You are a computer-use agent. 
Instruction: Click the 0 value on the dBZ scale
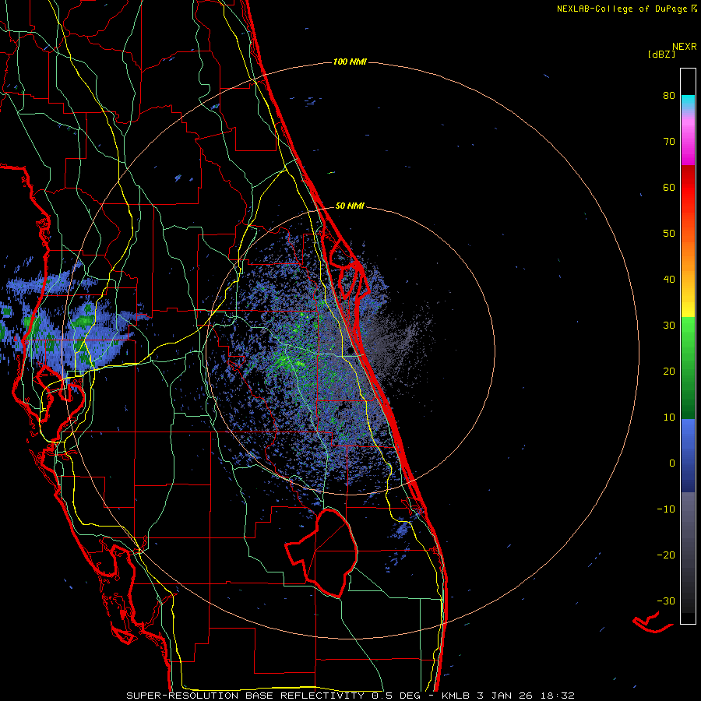click(672, 463)
